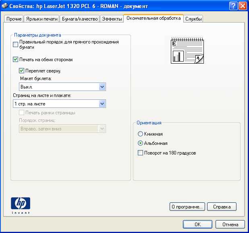This screenshot has width=249, height=233.
Task: Close the printer properties dialog
Action: [243, 6]
